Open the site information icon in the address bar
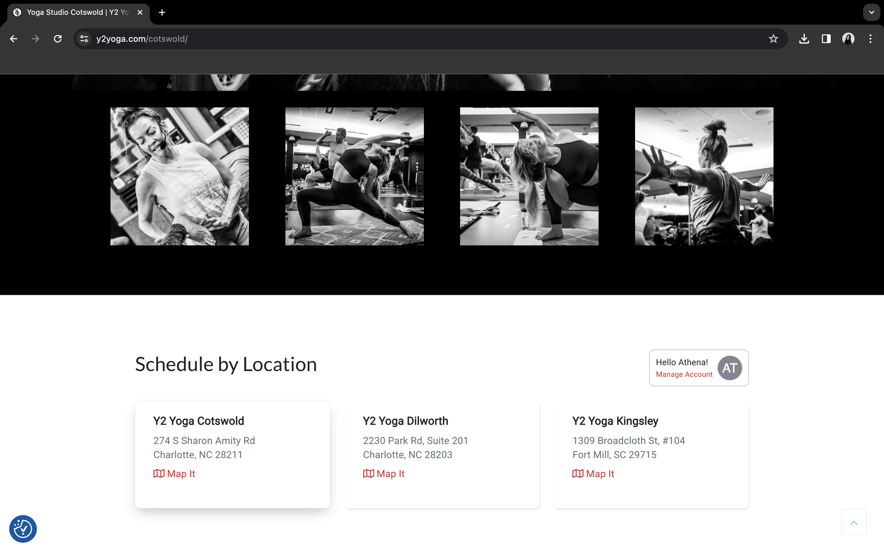The height and width of the screenshot is (552, 884). [84, 39]
